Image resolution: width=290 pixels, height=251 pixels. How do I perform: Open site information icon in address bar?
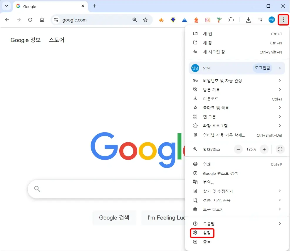coord(56,20)
